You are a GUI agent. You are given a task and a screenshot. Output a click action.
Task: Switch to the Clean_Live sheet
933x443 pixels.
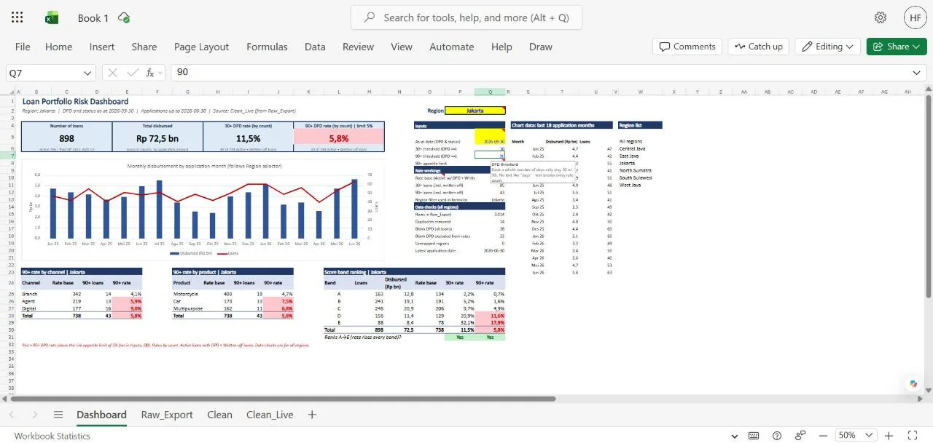pyautogui.click(x=270, y=415)
